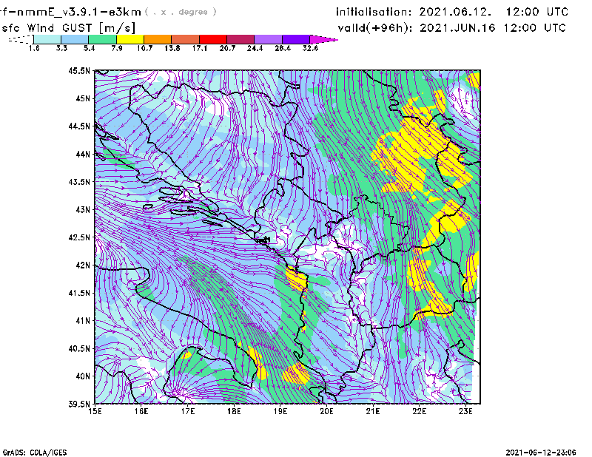Click the coral 13.8–17.1 legend swatch
Image resolution: width=592 pixels, height=457 pixels.
(186, 39)
